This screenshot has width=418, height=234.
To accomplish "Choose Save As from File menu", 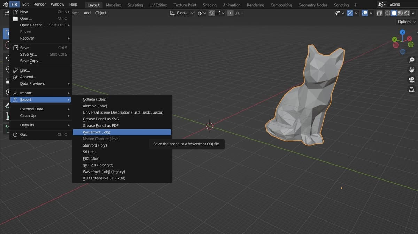I will pos(41,54).
